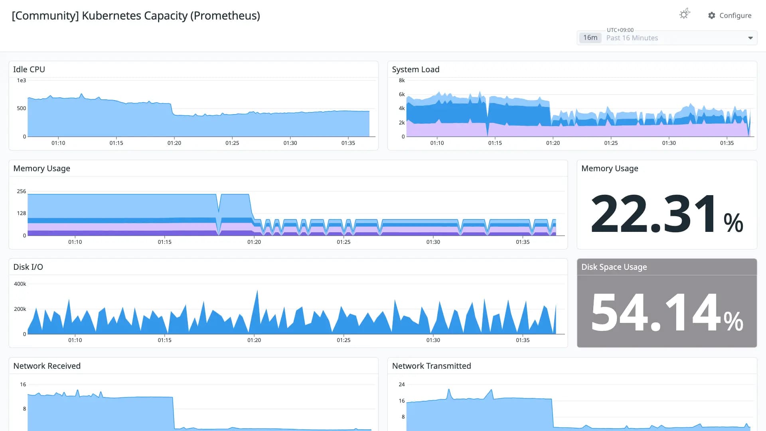
Task: Click the Disk I/O widget title
Action: (28, 267)
